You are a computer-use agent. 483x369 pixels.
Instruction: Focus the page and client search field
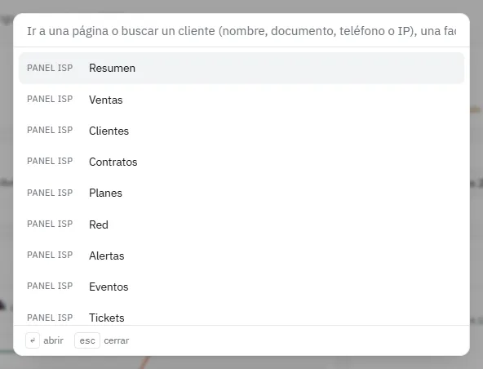pos(241,31)
